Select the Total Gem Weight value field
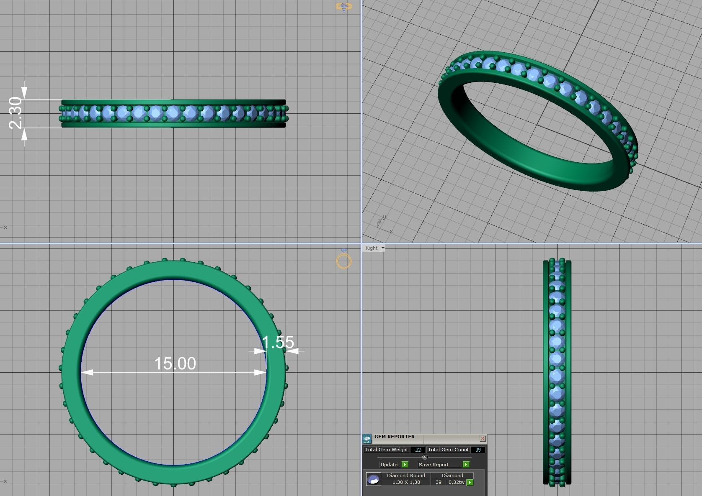The height and width of the screenshot is (496, 702). click(417, 450)
